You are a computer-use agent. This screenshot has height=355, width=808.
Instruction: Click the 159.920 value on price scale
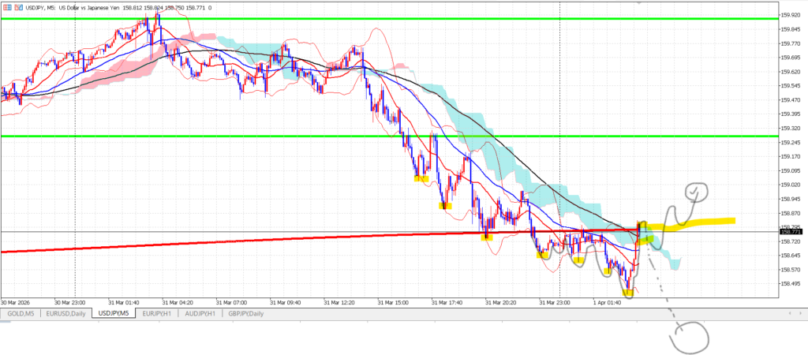click(x=791, y=15)
